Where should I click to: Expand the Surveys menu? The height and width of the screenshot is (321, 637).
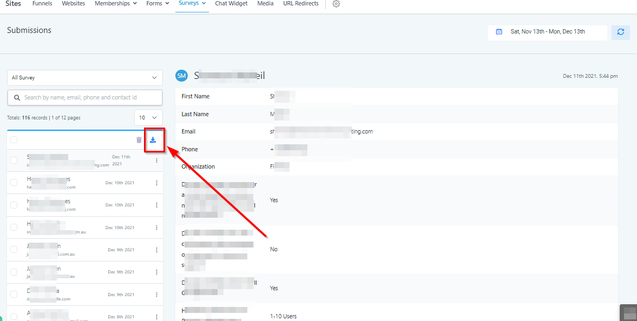coord(192,3)
